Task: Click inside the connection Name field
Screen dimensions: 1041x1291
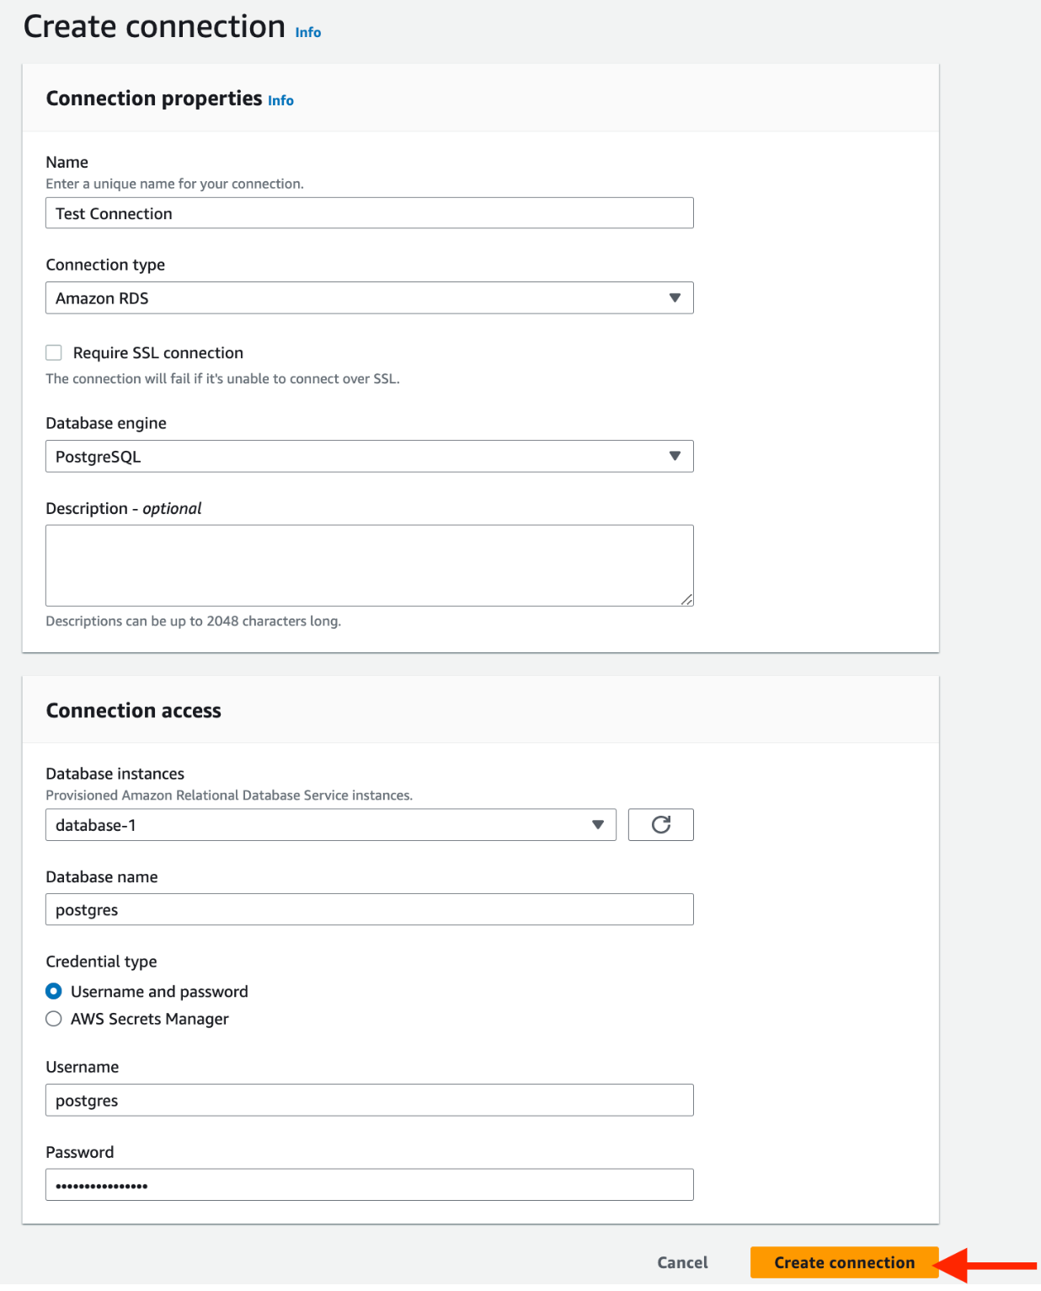Action: 369,212
